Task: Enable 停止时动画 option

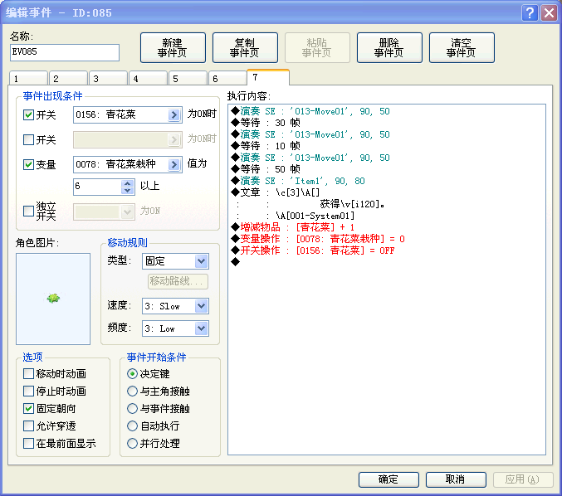Action: pos(28,391)
